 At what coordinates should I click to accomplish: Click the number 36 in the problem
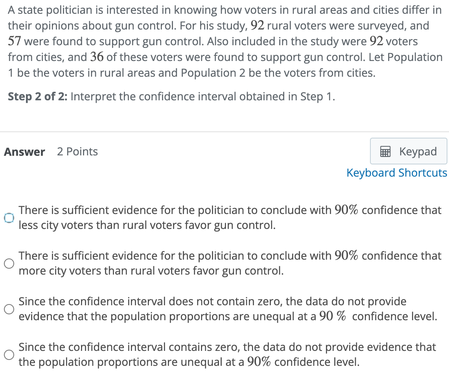pyautogui.click(x=97, y=57)
